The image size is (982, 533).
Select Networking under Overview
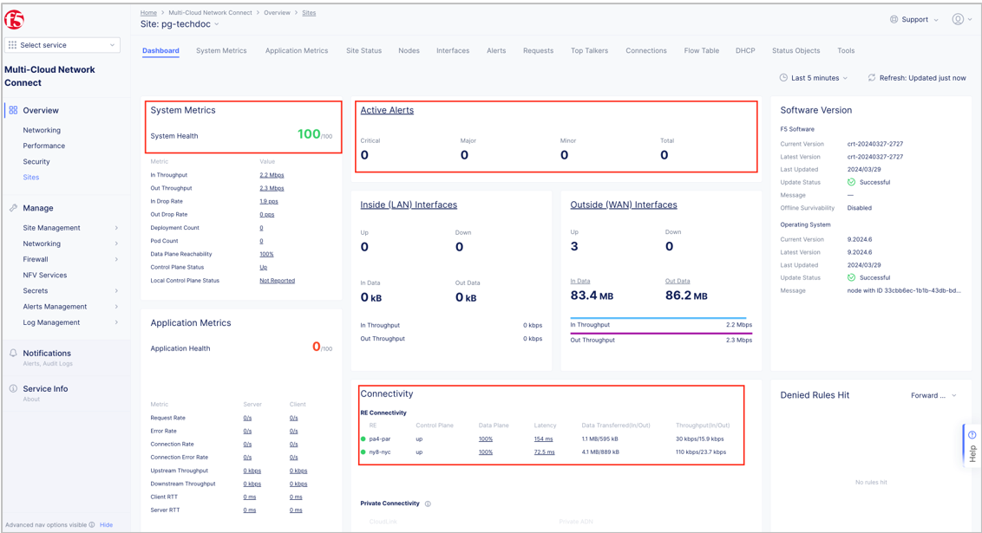[x=42, y=130]
